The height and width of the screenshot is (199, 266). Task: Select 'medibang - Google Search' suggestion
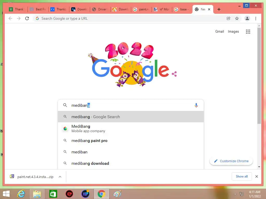(x=131, y=117)
